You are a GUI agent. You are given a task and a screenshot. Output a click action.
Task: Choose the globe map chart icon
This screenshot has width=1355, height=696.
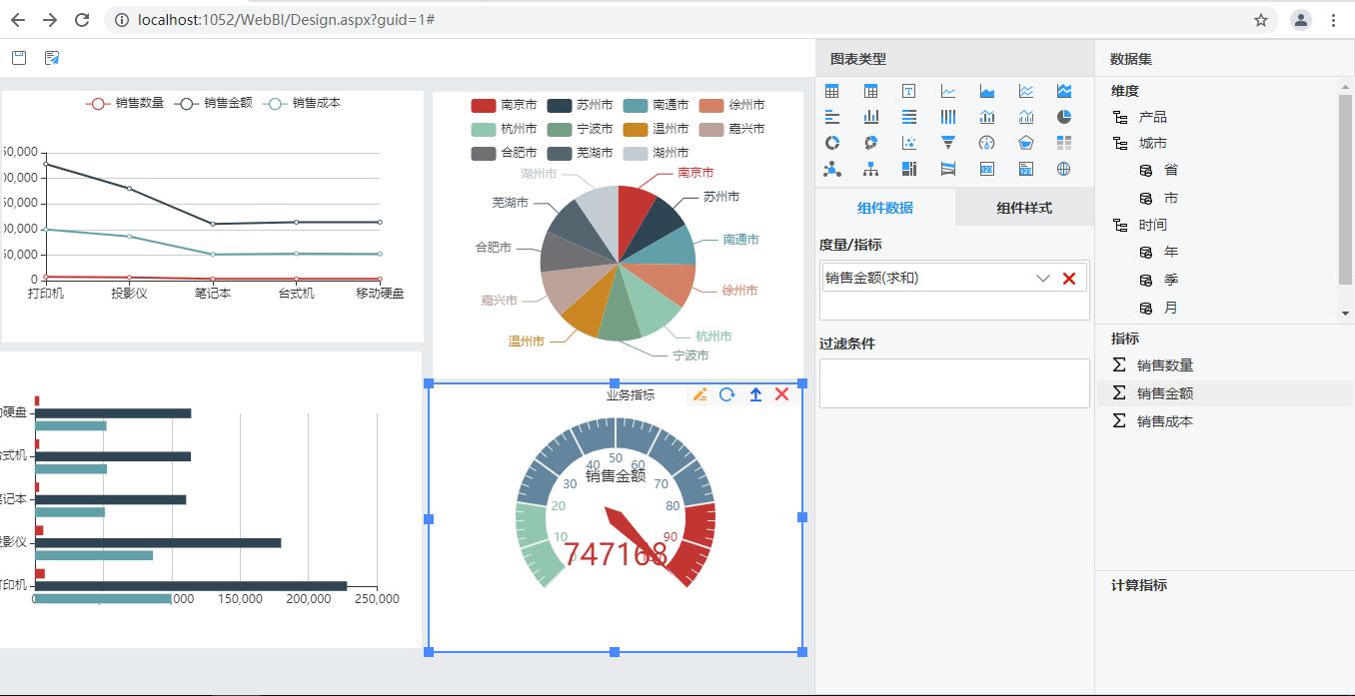pyautogui.click(x=1064, y=169)
